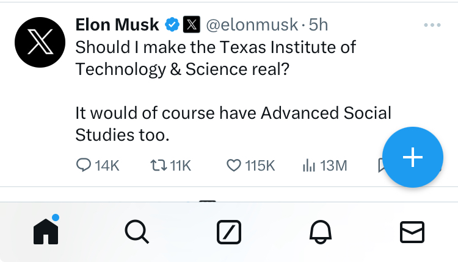Go to the Home tab
This screenshot has height=262, width=458.
(x=46, y=232)
